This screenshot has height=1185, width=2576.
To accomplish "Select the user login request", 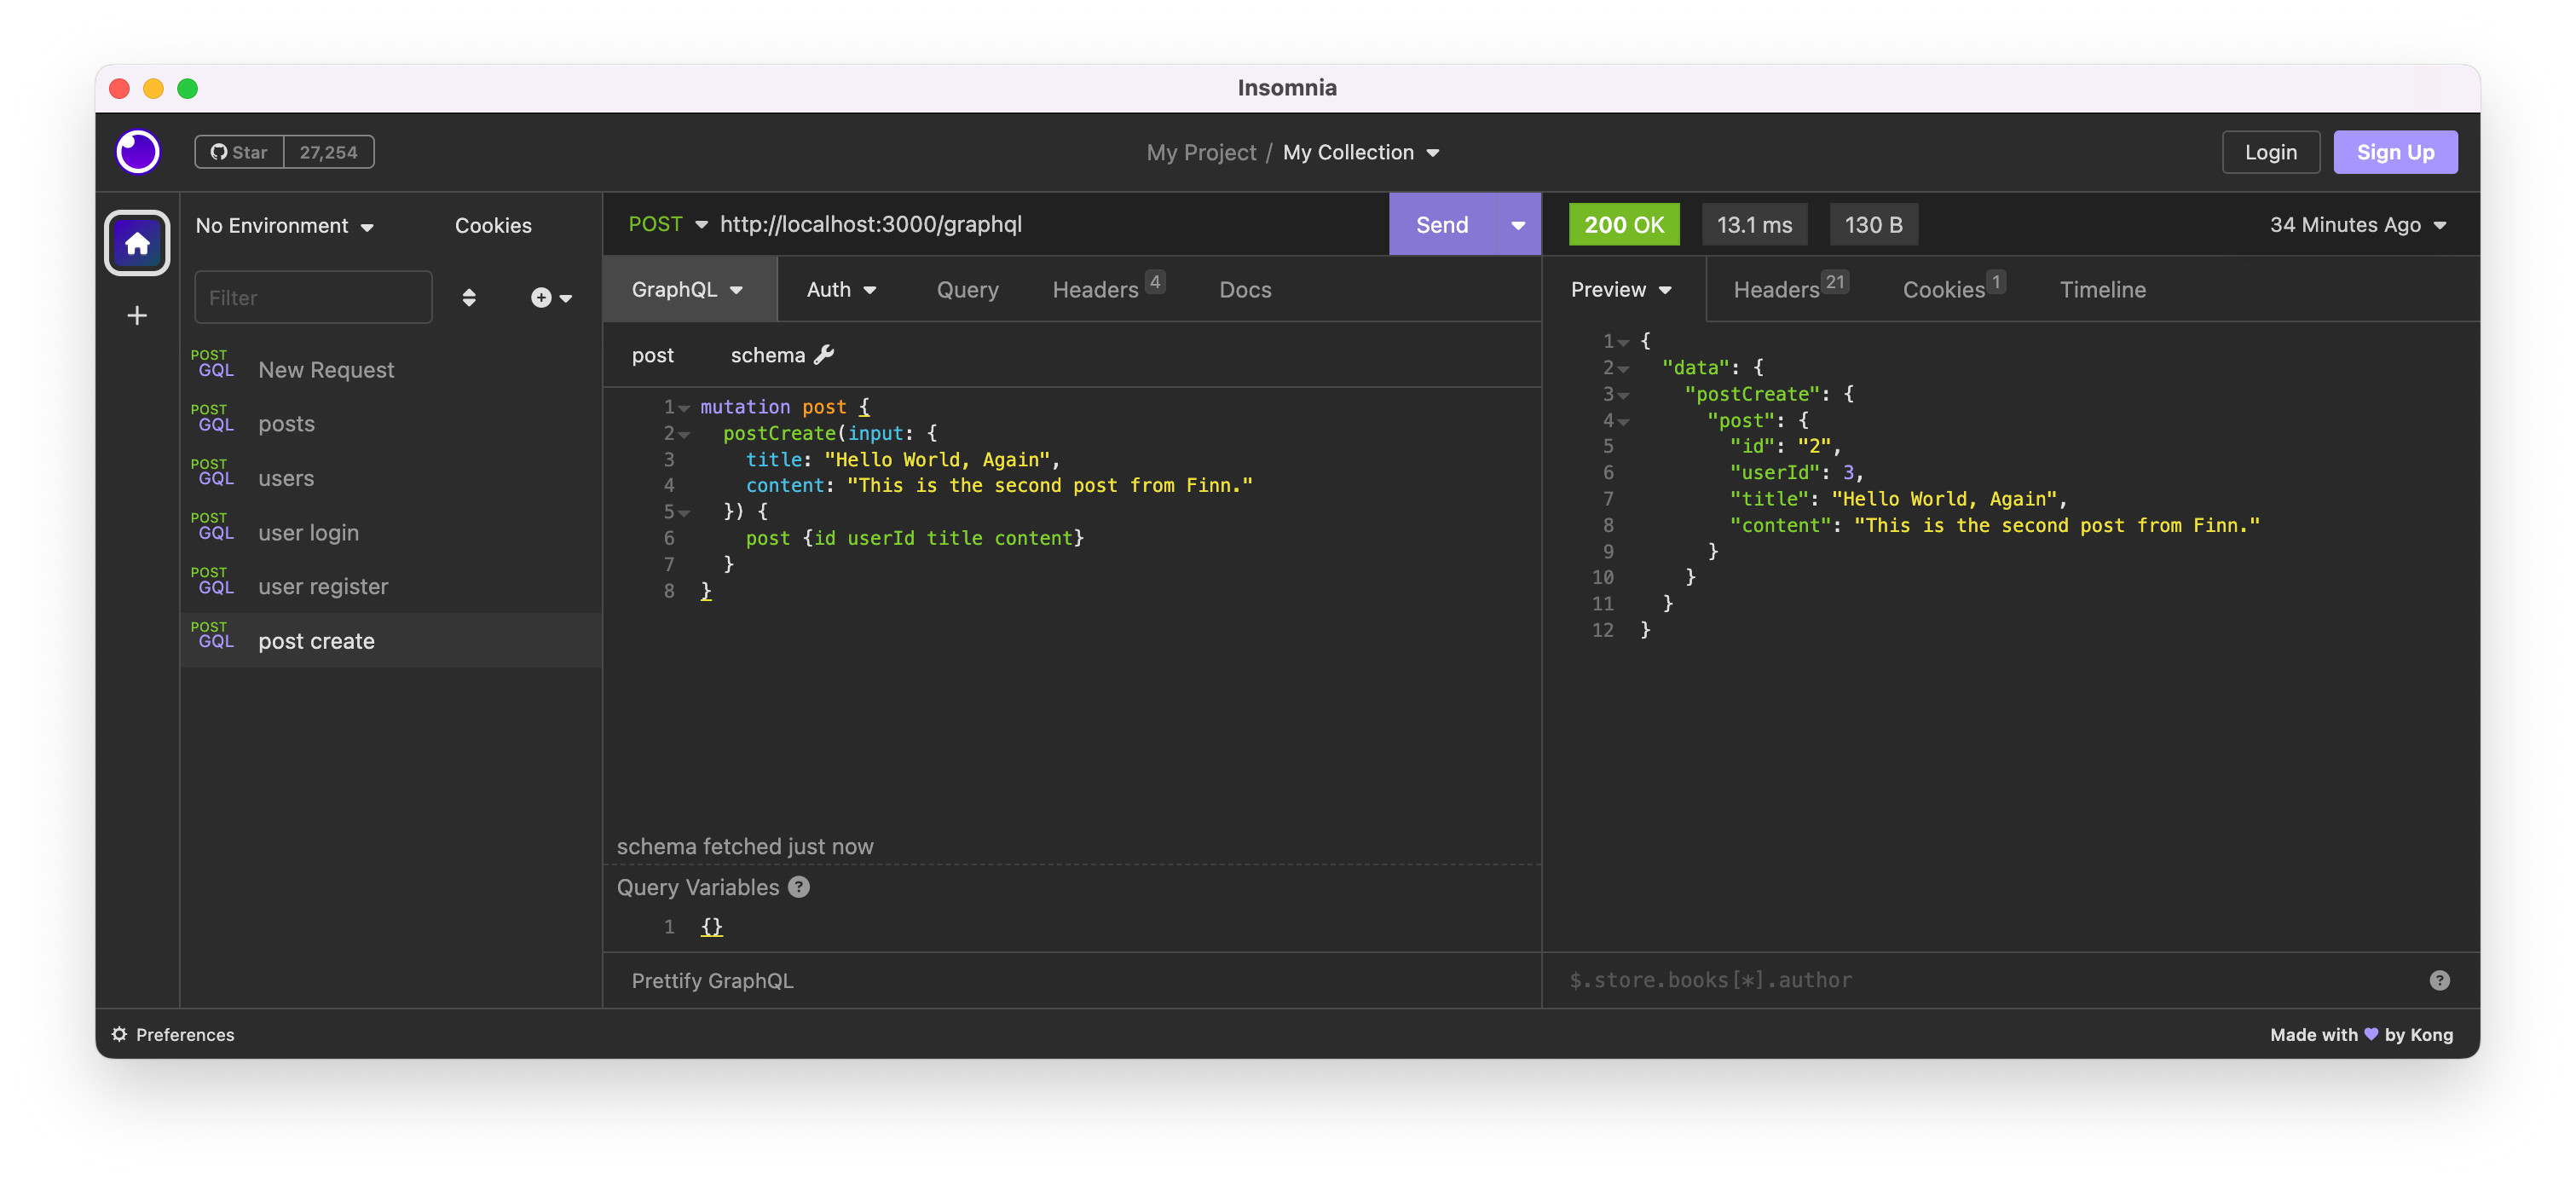I will pos(391,532).
